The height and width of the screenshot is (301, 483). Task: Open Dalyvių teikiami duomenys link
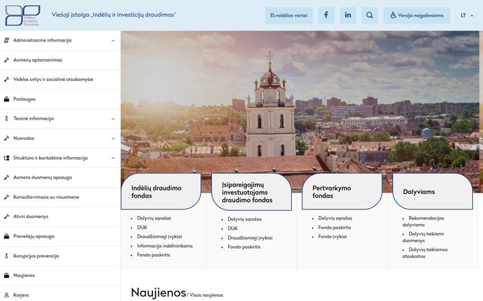click(423, 237)
